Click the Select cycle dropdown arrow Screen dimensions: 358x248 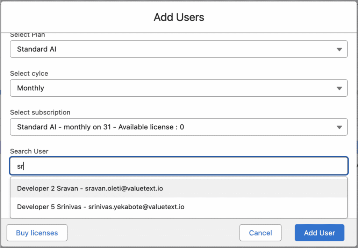click(339, 88)
